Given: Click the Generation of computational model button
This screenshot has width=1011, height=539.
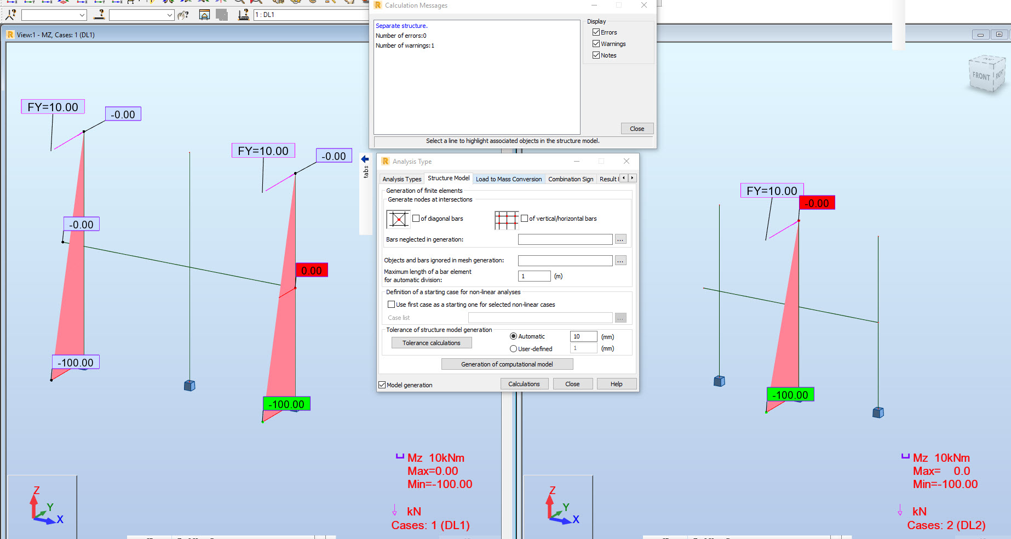Looking at the screenshot, I should [x=507, y=364].
